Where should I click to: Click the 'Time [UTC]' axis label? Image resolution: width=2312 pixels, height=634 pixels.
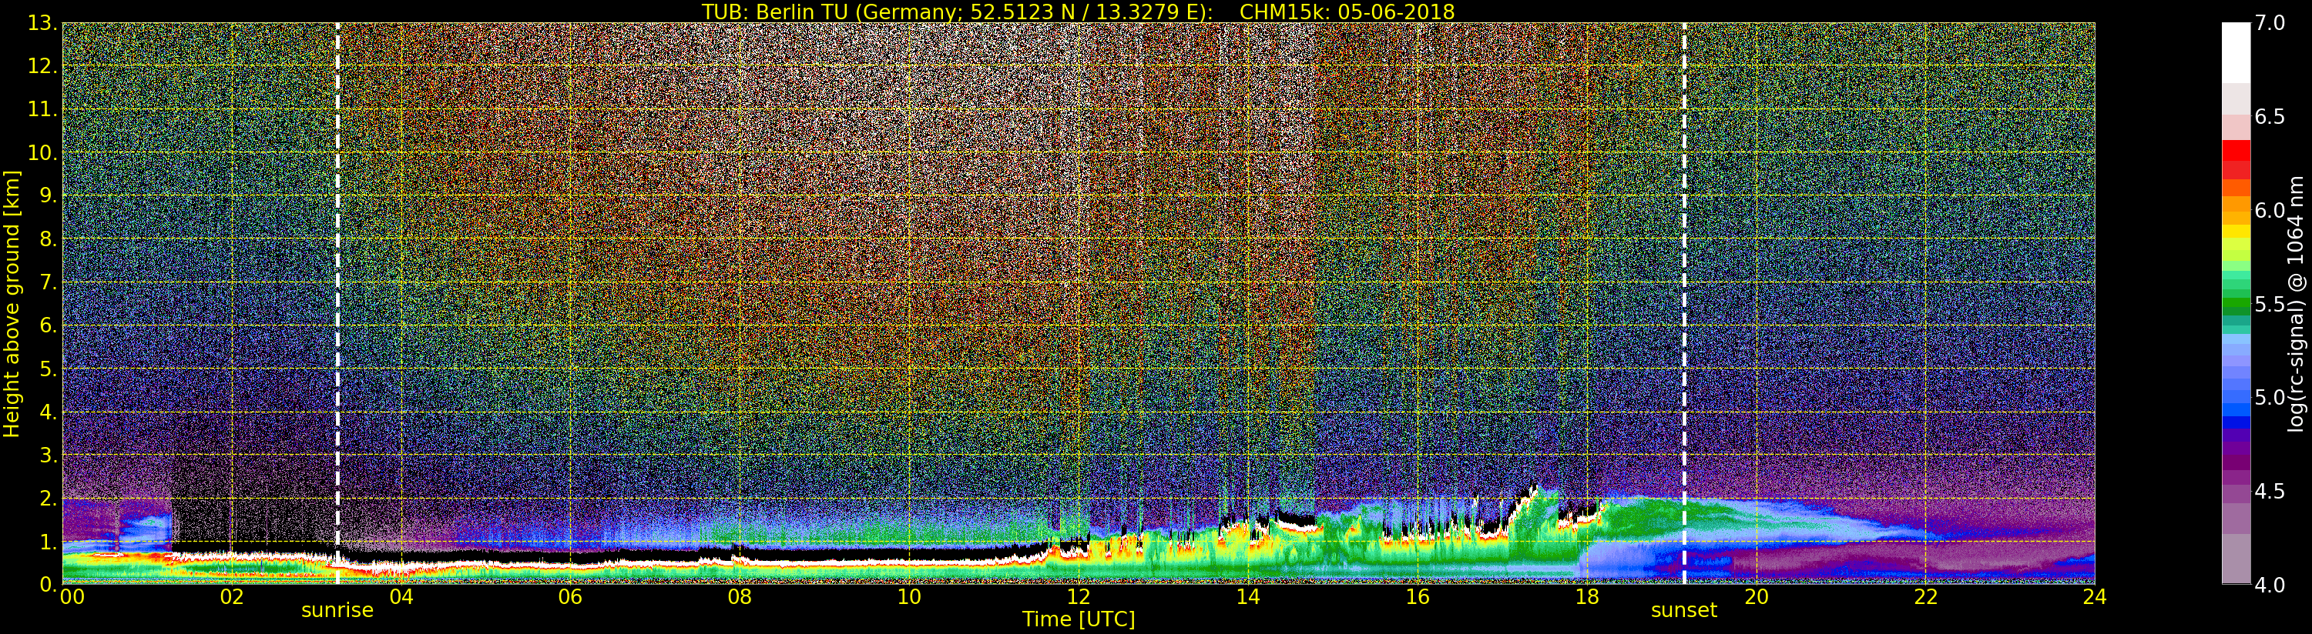point(1079,619)
